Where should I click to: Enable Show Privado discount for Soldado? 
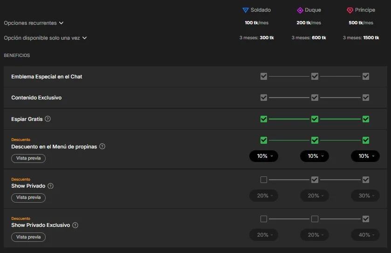coord(264,180)
